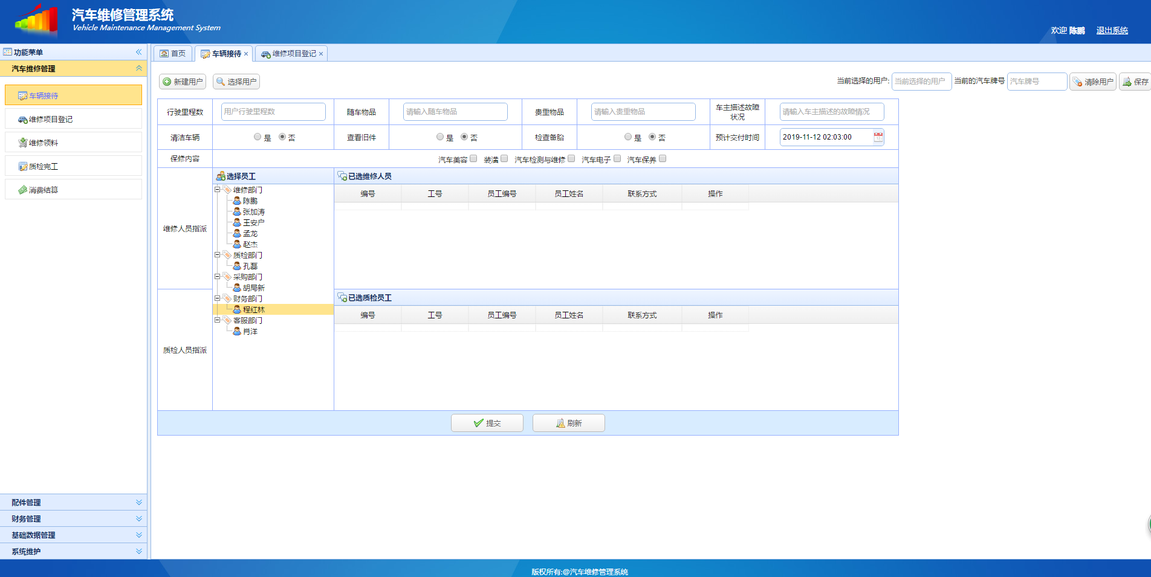Viewport: 1151px width, 577px height.
Task: Click the 新建用户 button
Action: (x=183, y=82)
